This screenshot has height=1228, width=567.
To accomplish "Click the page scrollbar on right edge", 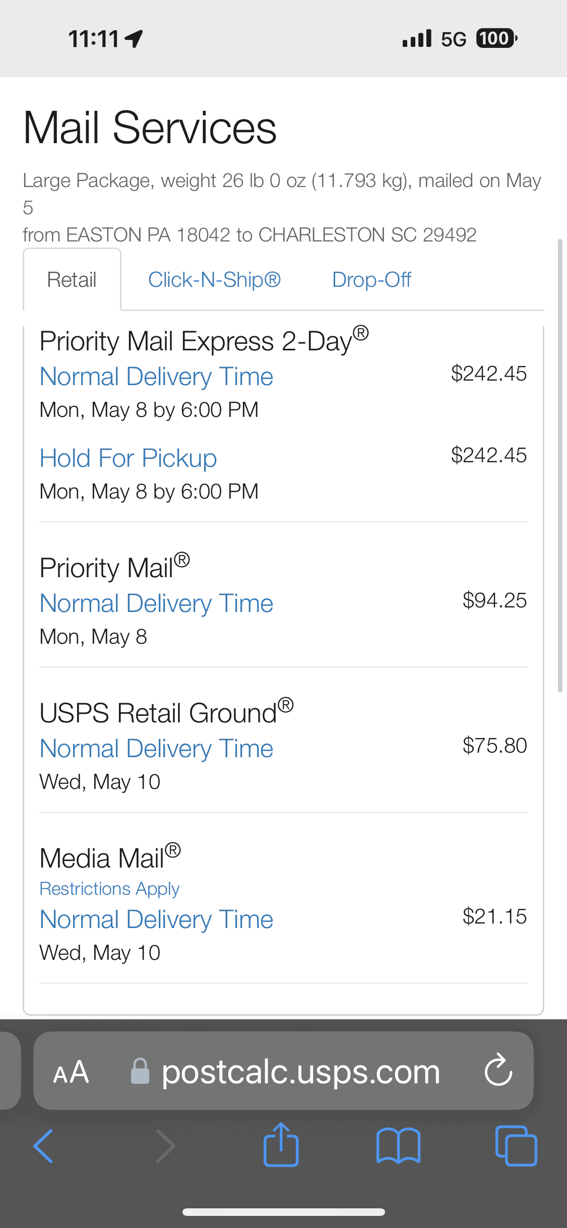I will click(560, 466).
